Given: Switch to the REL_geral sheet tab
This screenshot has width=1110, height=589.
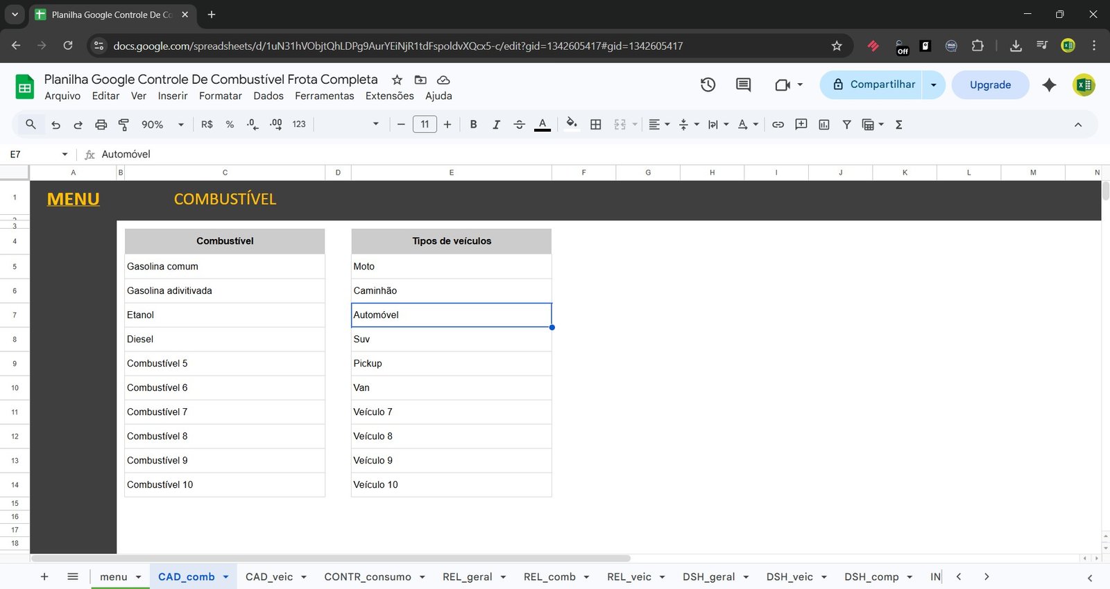Looking at the screenshot, I should click(x=468, y=577).
